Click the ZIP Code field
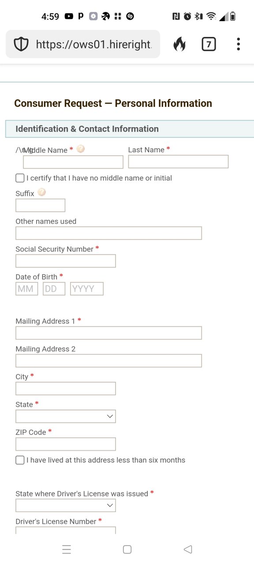The height and width of the screenshot is (565, 254). click(x=66, y=444)
